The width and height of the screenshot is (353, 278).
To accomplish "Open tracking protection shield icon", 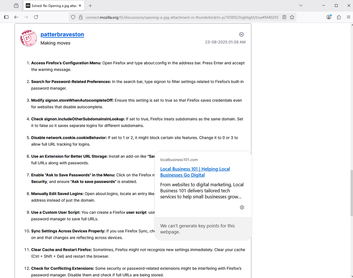I will 73,17.
